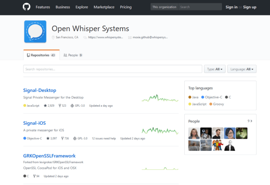Click the people icon in People tab
Screen dimensions: 270x185
click(65, 55)
